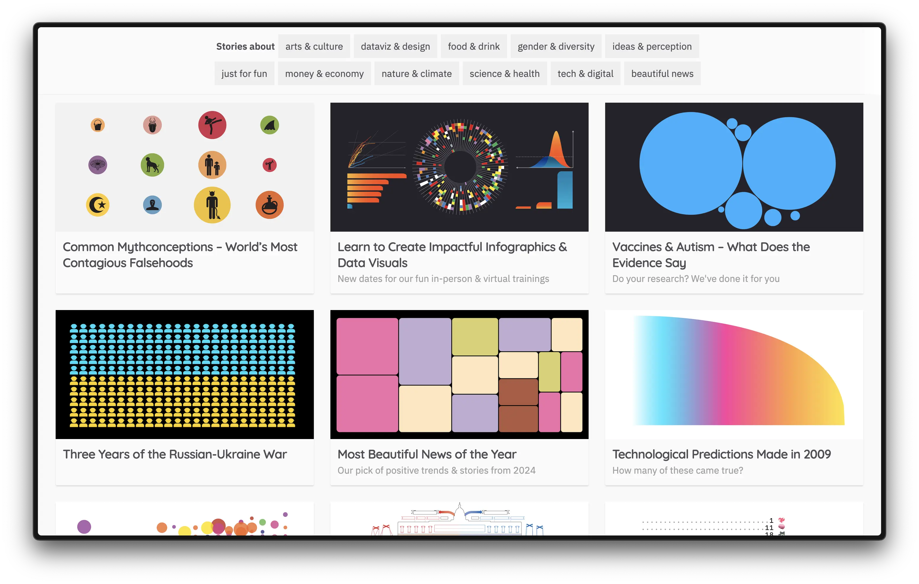Click the karate kick icon in the Mythconceptions image
Screen dimensions: 919x584
pyautogui.click(x=212, y=125)
